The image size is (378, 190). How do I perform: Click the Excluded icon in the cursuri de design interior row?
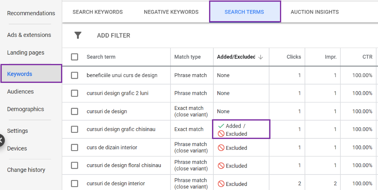pyautogui.click(x=221, y=184)
